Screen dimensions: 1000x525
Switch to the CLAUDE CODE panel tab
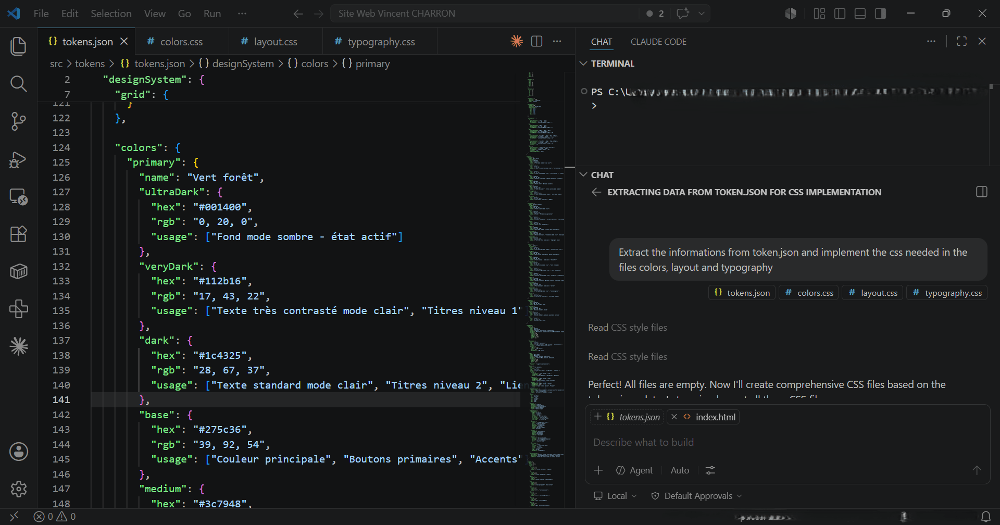pyautogui.click(x=658, y=42)
